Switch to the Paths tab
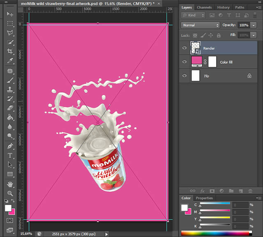 [x=240, y=7]
